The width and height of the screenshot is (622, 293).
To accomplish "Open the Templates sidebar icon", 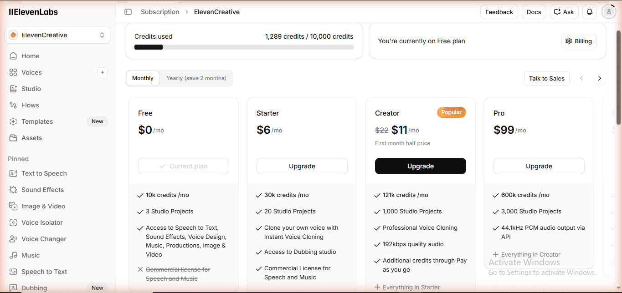I will click(x=13, y=121).
